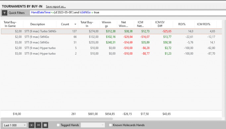Select the STT (9 max) Turbo SitNGo row
Image resolution: width=226 pixels, height=129 pixels.
[111, 31]
